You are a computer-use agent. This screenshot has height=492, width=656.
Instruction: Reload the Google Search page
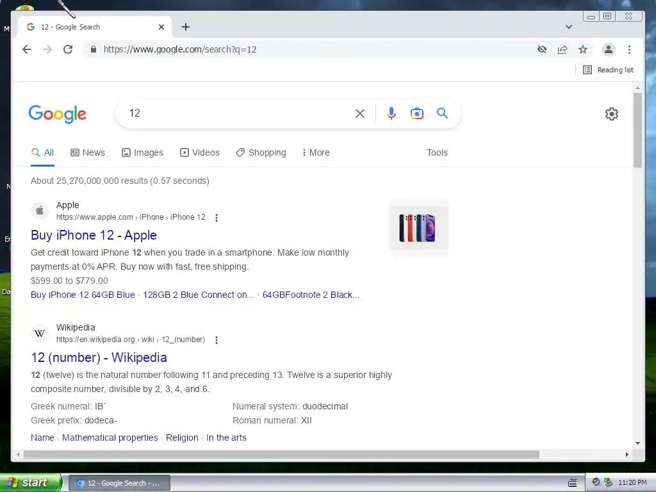(x=68, y=49)
